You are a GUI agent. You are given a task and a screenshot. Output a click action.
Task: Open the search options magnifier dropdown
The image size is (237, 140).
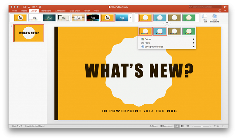(x=191, y=7)
